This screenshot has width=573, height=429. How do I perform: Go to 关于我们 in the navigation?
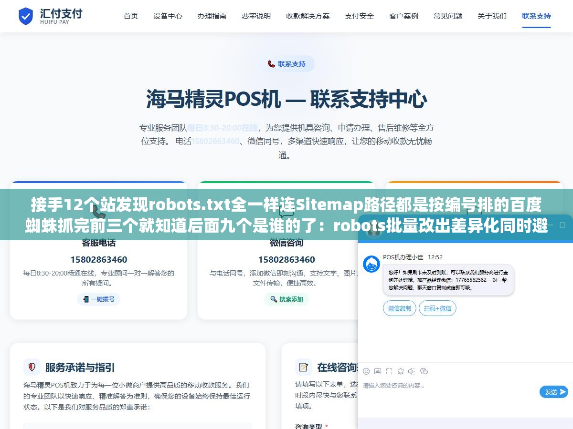click(492, 16)
